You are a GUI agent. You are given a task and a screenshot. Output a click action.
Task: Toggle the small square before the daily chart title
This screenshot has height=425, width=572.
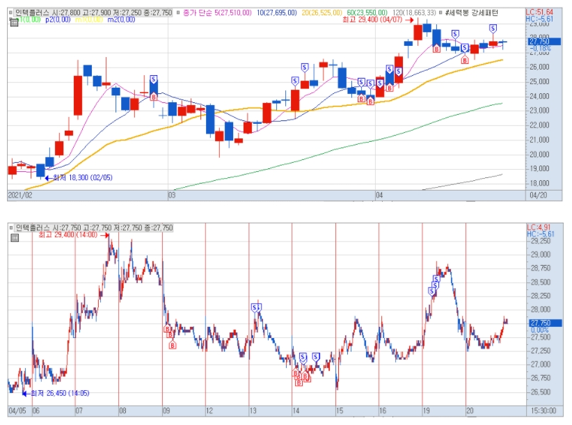pyautogui.click(x=10, y=13)
